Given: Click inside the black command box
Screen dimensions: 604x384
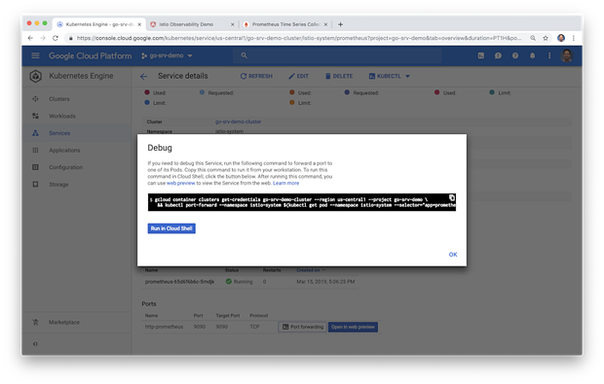Looking at the screenshot, I should coord(302,202).
